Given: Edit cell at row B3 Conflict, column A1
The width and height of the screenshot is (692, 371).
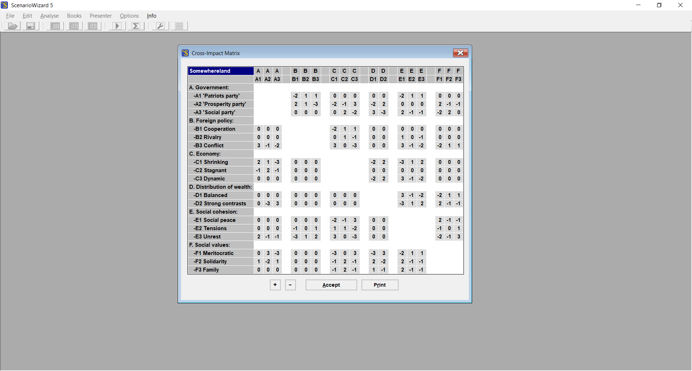Looking at the screenshot, I should pyautogui.click(x=258, y=146).
